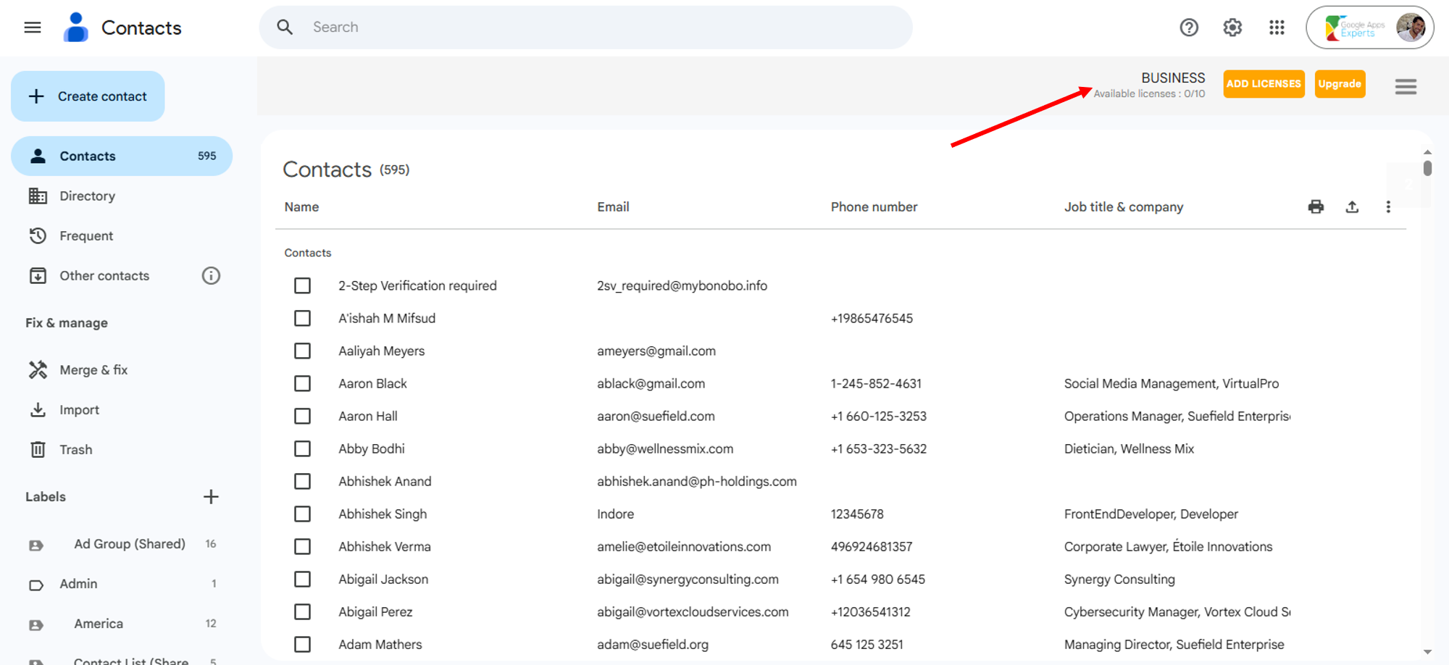Select the Aaron Black contact checkbox
The image size is (1449, 665).
(302, 384)
